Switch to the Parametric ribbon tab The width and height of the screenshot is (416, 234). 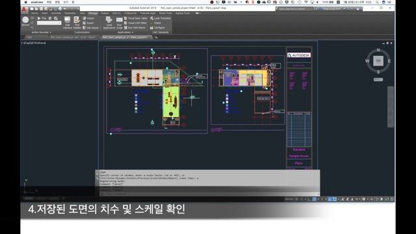tap(70, 13)
